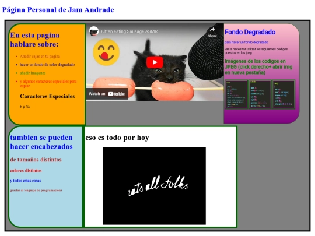Screen dimensions: 315x236
Task: Click the 'añadir imagenes' list item
Action: (x=33, y=73)
